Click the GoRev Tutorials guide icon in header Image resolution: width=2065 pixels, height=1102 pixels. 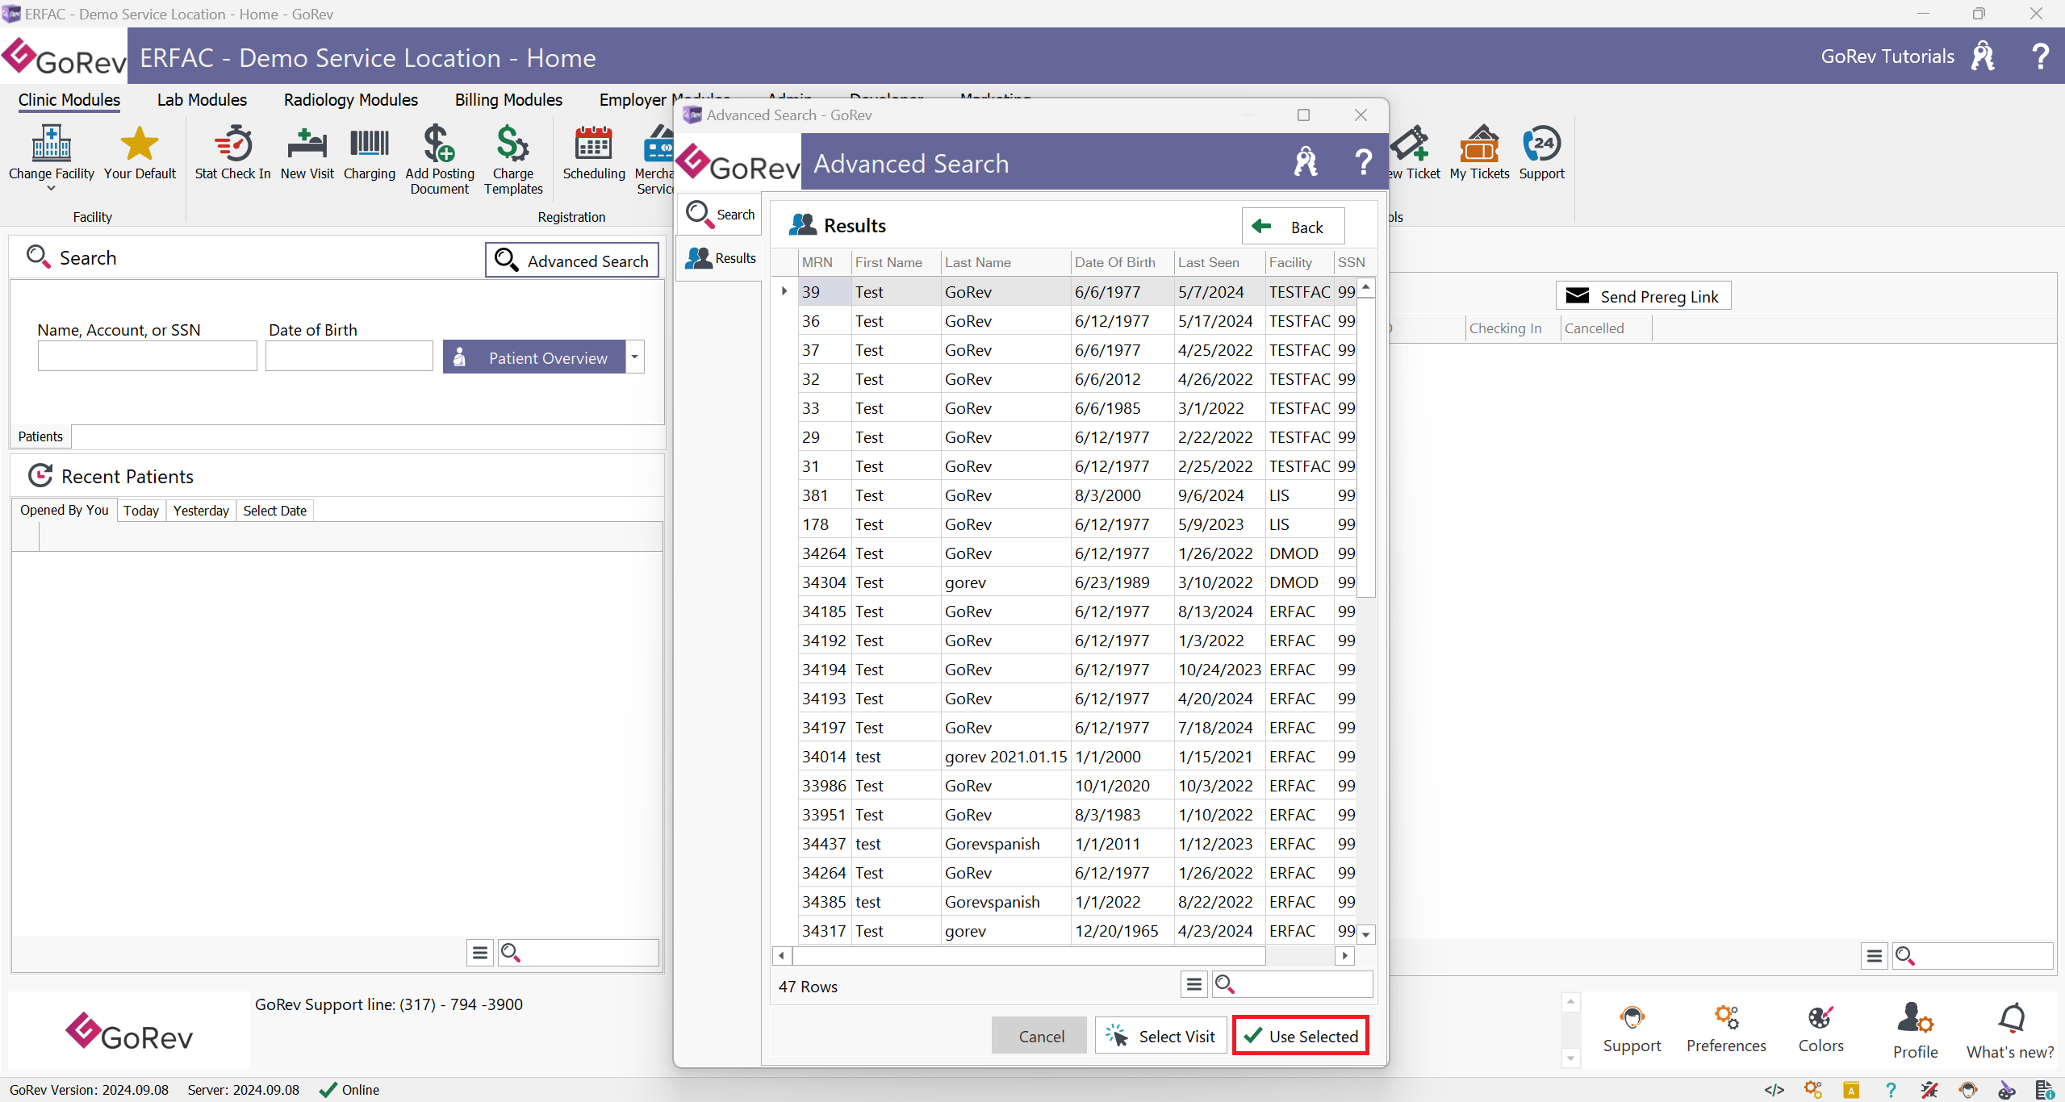(x=1983, y=56)
